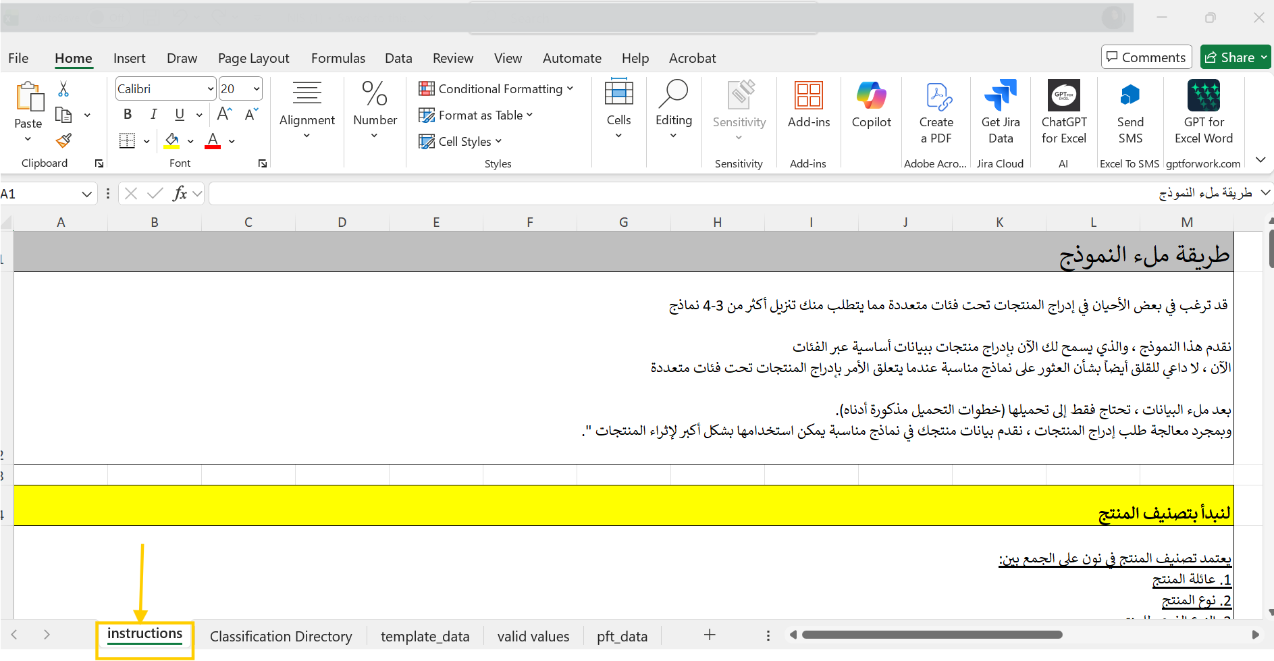Click the Cut scissors icon
This screenshot has width=1274, height=661.
click(63, 89)
